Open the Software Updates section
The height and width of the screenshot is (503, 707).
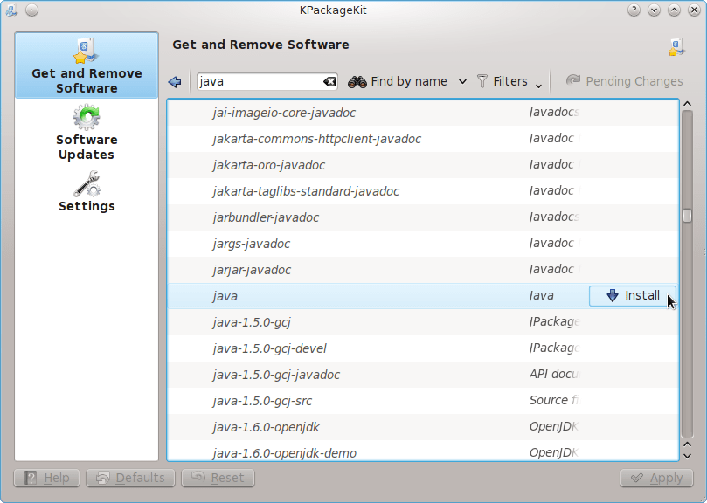(87, 132)
